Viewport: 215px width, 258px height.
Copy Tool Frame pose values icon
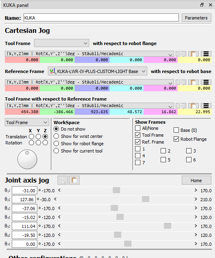point(181,54)
